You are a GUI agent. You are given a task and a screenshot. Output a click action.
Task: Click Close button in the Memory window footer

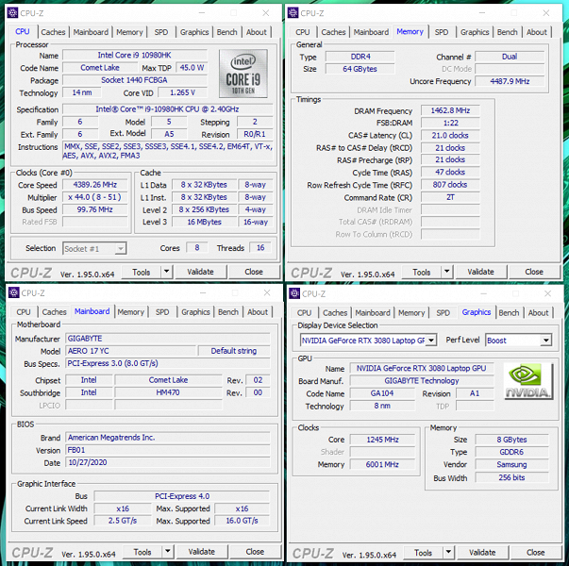534,272
